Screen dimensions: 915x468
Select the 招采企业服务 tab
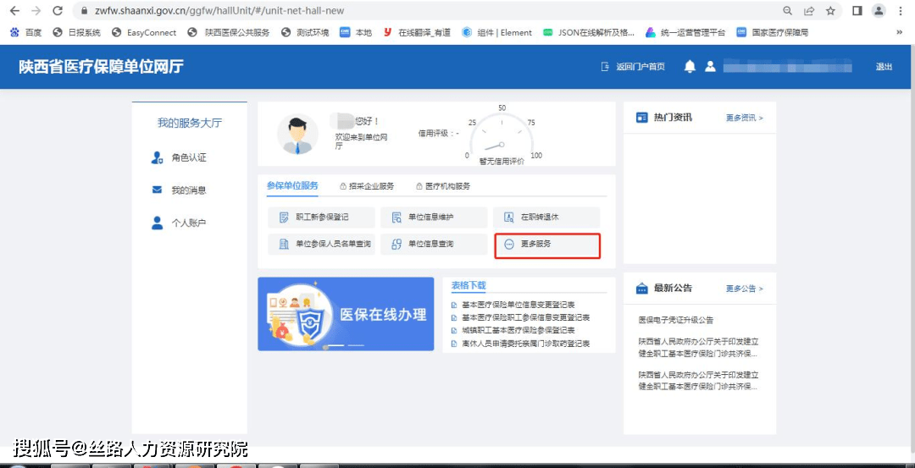(x=367, y=186)
